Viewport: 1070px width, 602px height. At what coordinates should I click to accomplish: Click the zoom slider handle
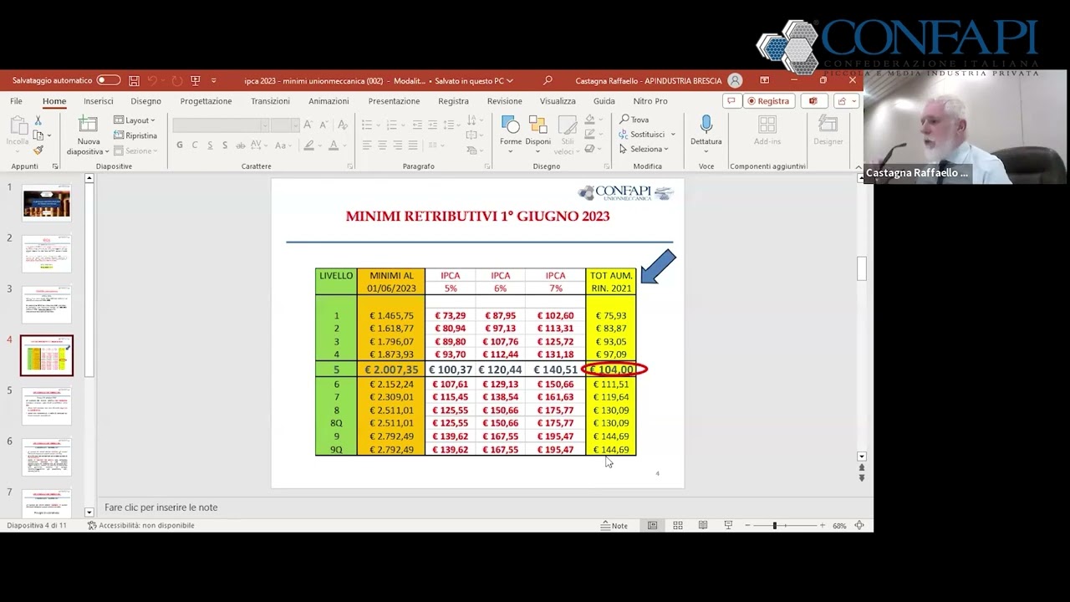[775, 525]
